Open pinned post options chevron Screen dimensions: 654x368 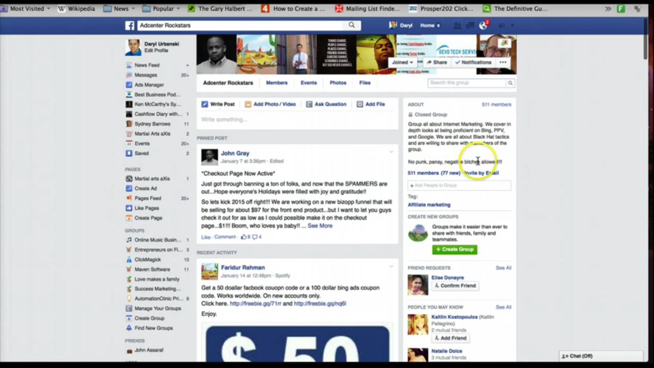pyautogui.click(x=391, y=152)
